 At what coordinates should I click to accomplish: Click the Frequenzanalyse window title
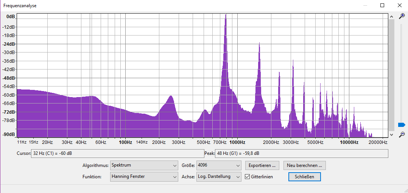coord(20,5)
